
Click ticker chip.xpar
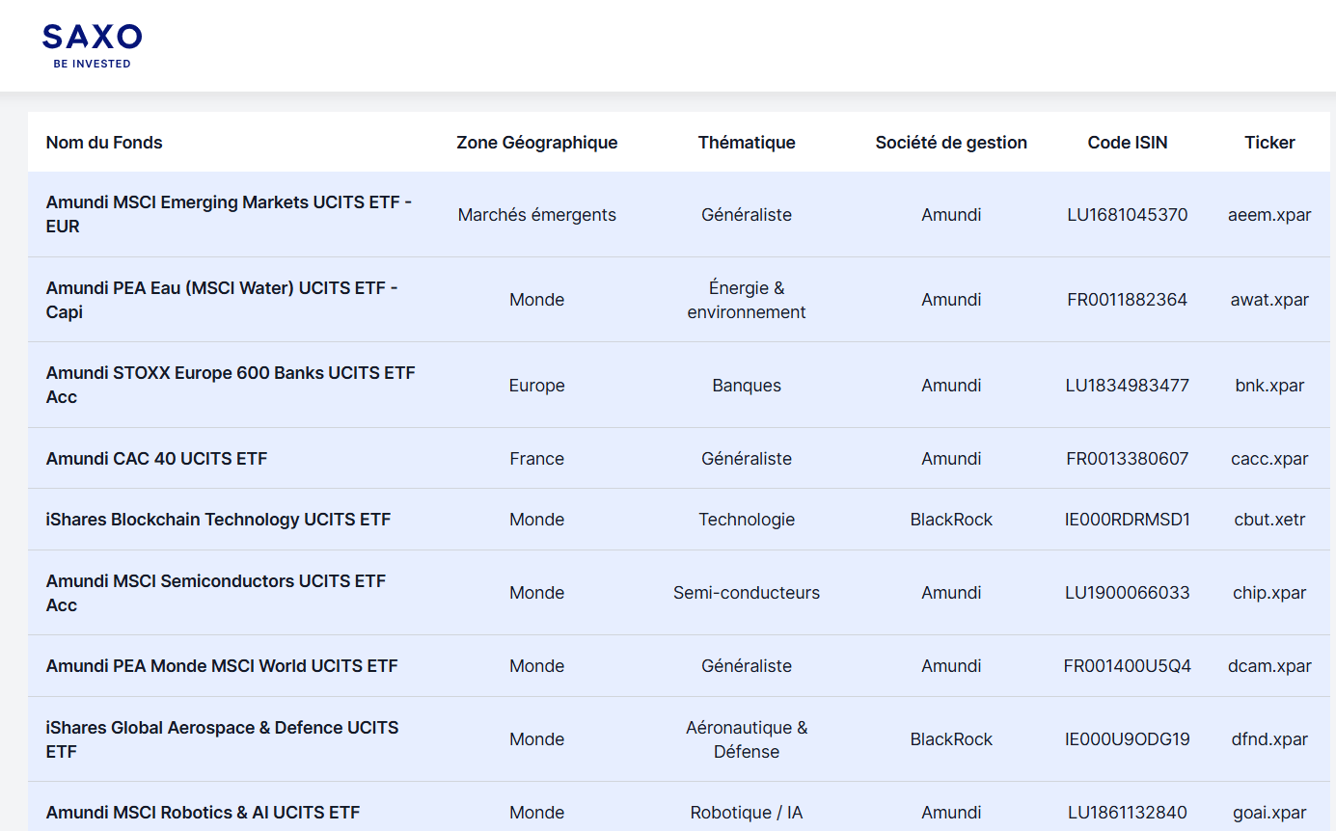(x=1269, y=593)
